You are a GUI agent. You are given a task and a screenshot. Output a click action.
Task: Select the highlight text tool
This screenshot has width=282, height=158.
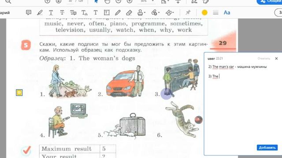coord(40,13)
